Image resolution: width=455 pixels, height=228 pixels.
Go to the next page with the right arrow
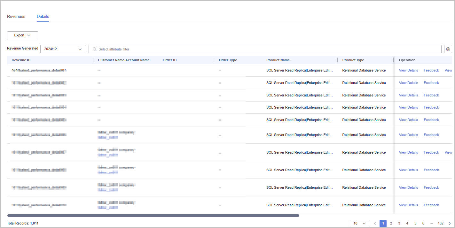[x=450, y=224]
